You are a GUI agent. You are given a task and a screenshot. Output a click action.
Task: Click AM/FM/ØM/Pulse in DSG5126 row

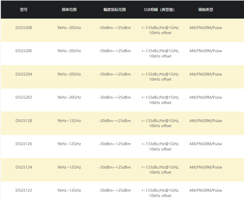pos(206,144)
